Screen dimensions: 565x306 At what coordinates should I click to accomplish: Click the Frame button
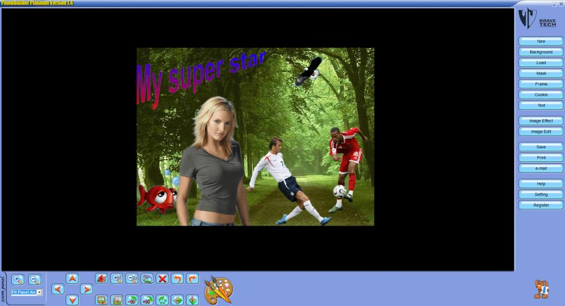541,84
